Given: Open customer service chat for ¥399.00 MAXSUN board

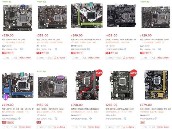Looking at the screenshot, I should (x=88, y=49).
